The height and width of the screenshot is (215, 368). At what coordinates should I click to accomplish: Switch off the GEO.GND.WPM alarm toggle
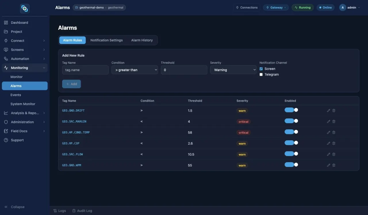point(291,164)
